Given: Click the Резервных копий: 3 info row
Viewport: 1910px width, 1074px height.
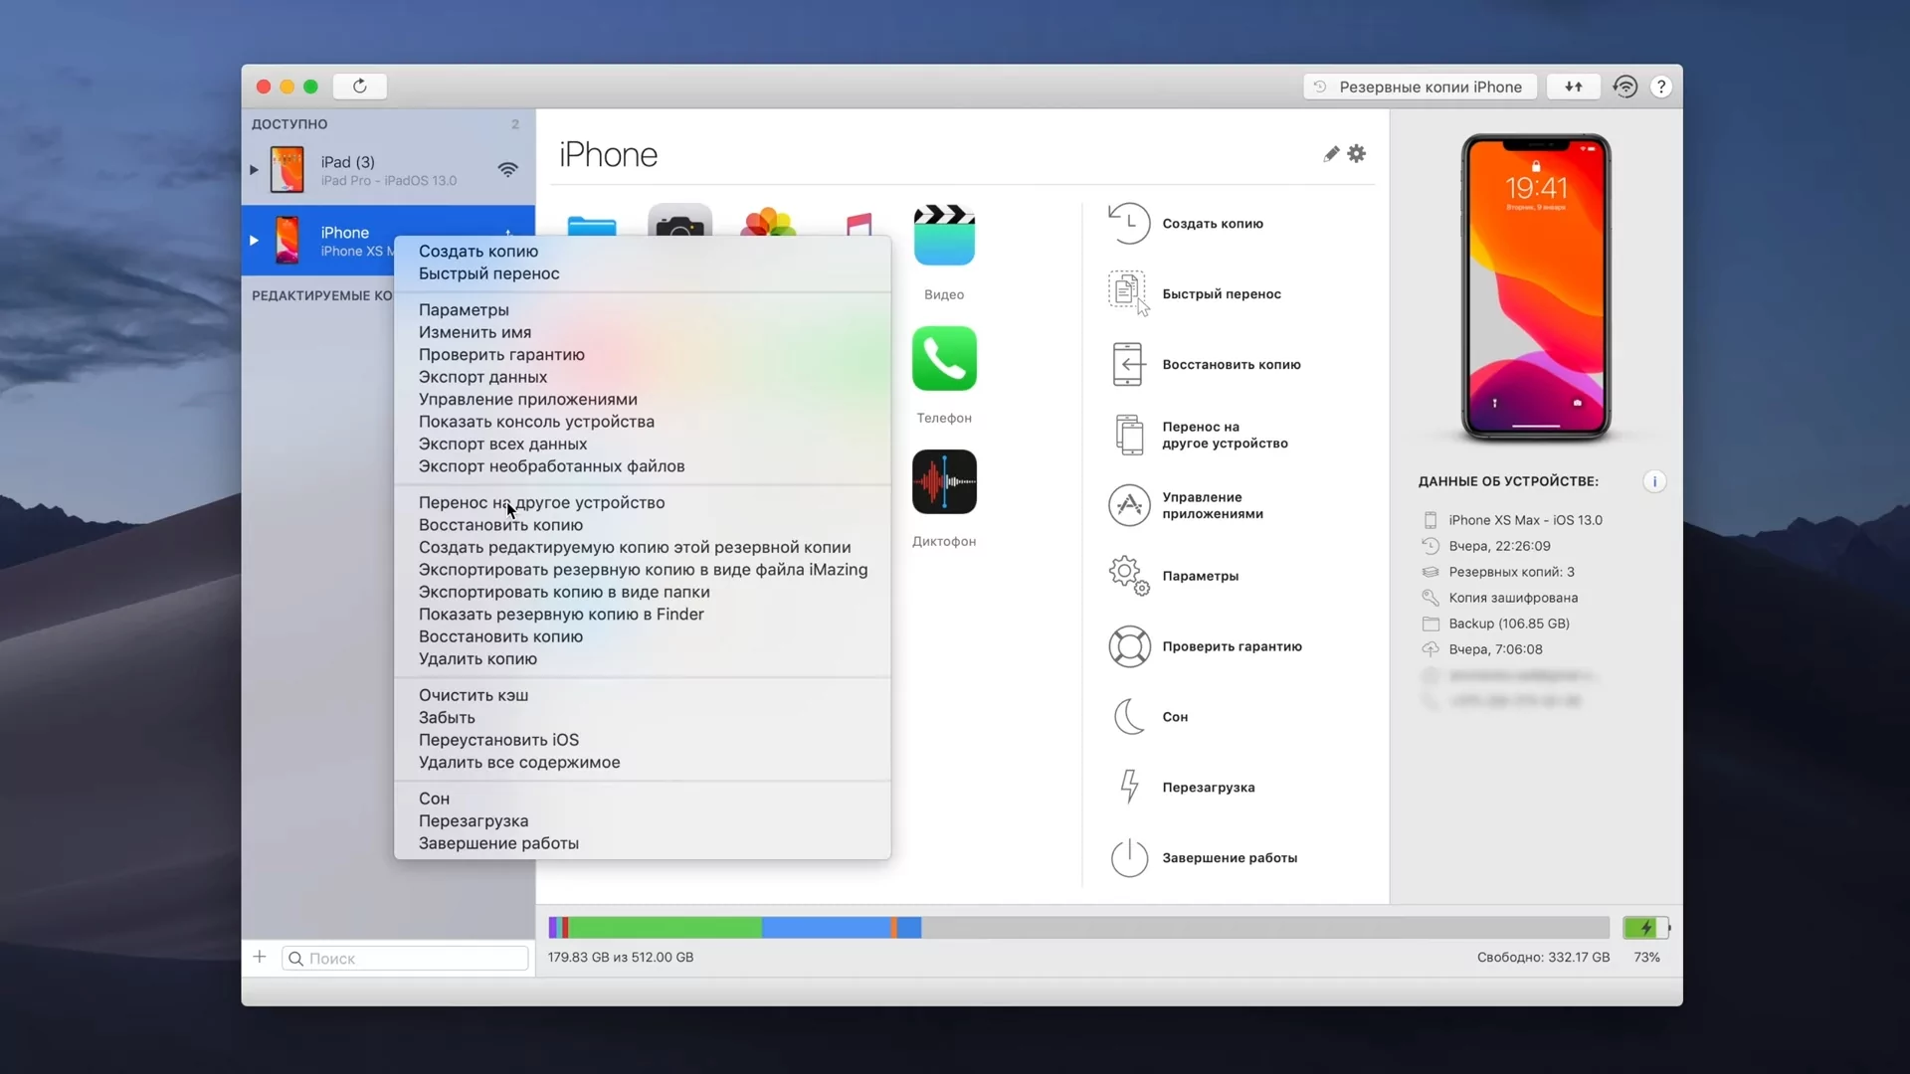Looking at the screenshot, I should point(1498,572).
